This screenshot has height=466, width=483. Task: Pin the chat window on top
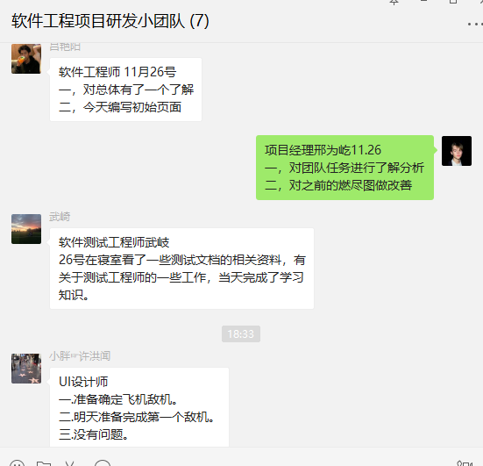pyautogui.click(x=394, y=2)
